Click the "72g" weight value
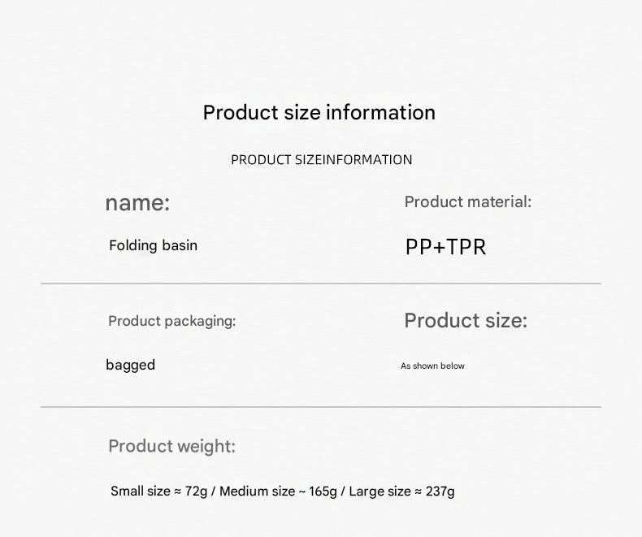Screen dimensions: 642x537 pos(196,492)
